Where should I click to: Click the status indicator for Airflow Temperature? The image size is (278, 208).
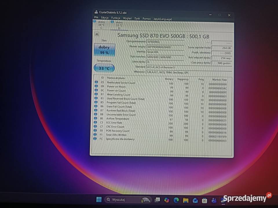96,119
